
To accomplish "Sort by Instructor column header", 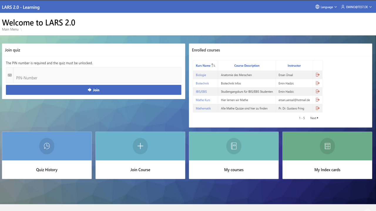I will point(294,66).
